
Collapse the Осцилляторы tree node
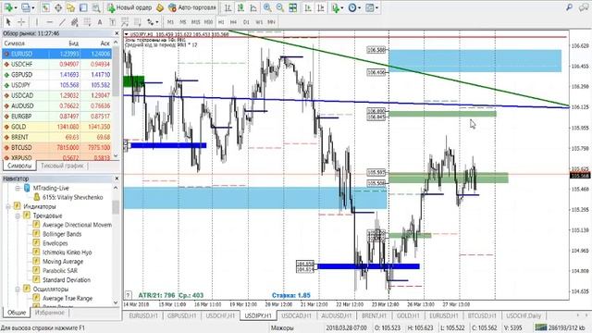18,290
